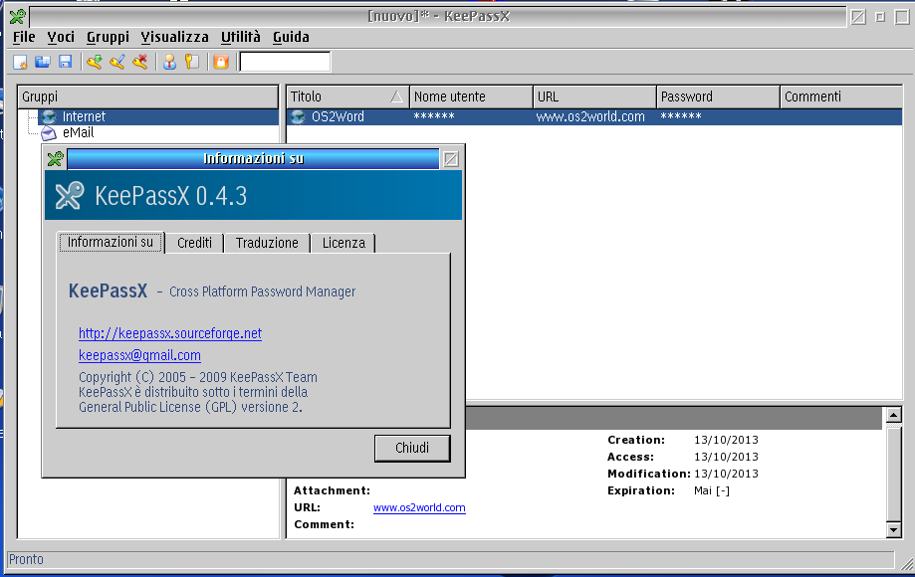Click the Open Database folder icon
This screenshot has height=577, width=915.
coord(43,63)
